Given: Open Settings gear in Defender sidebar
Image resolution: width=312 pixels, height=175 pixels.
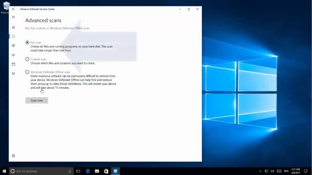Looking at the screenshot, I should [x=13, y=156].
